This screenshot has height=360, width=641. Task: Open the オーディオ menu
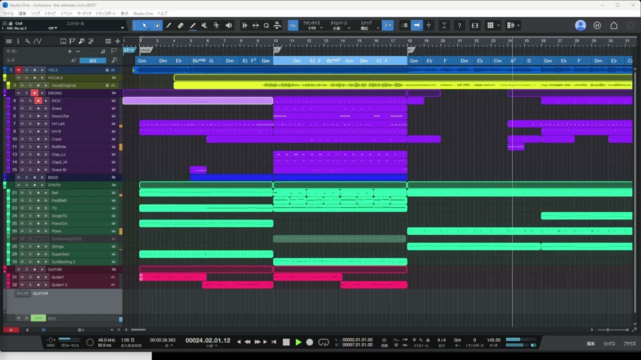coord(84,13)
